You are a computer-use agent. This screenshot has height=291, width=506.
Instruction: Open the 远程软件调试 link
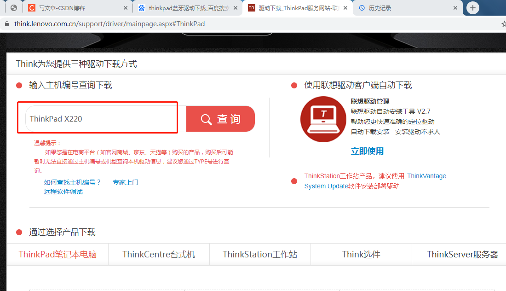tap(63, 192)
